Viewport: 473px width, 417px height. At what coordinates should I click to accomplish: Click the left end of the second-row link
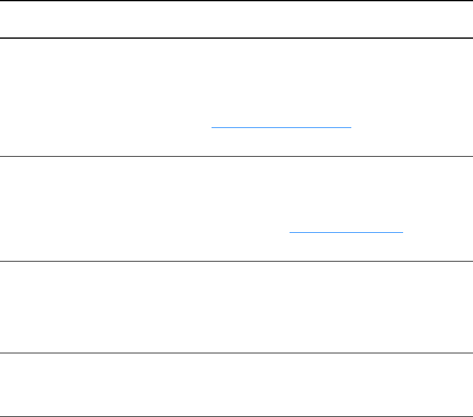point(292,232)
